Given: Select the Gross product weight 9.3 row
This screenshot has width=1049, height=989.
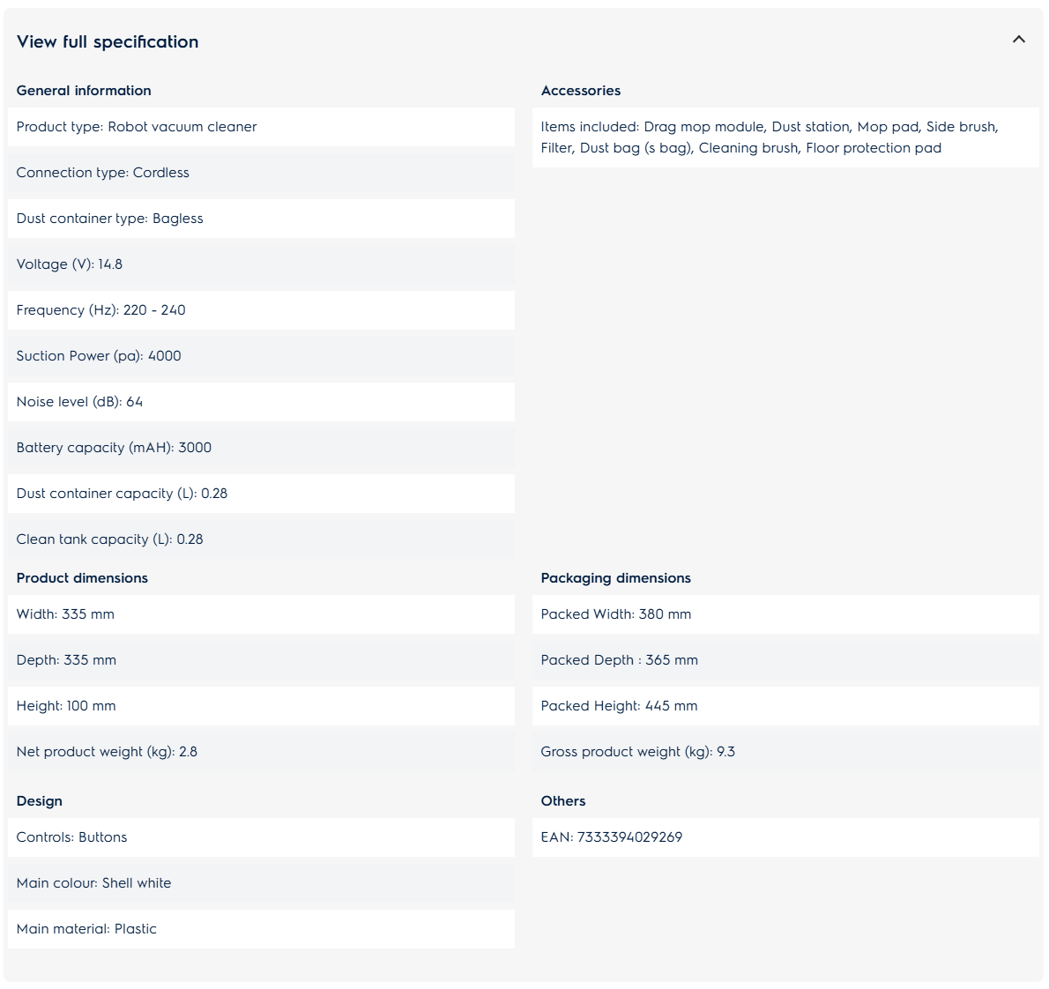Looking at the screenshot, I should [786, 752].
